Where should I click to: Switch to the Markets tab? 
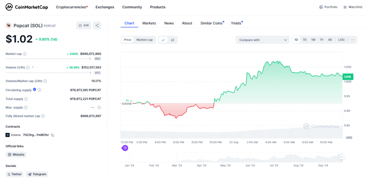tap(149, 23)
